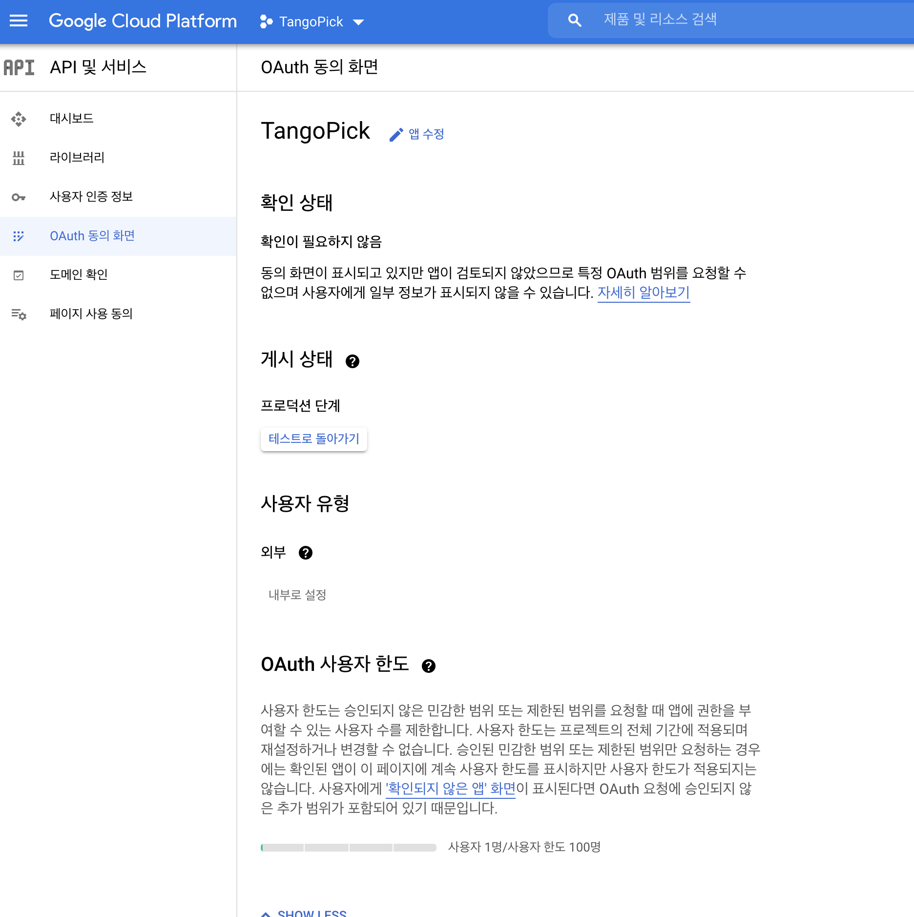Click help icon beside 외부 user type
Viewport: 914px width, 917px height.
pos(306,553)
